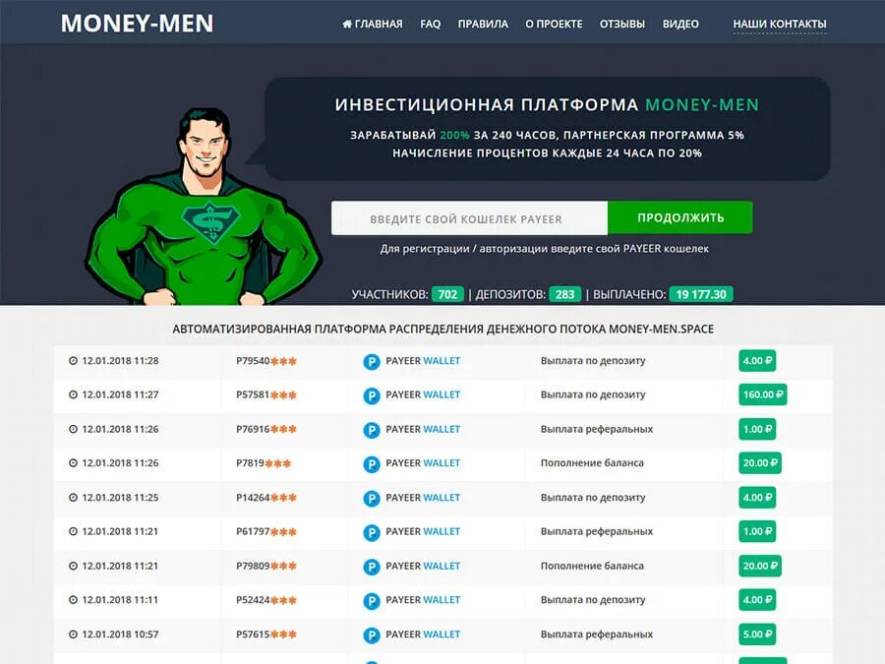
Task: Click the Payeer icon in row P7819
Action: coord(372,464)
